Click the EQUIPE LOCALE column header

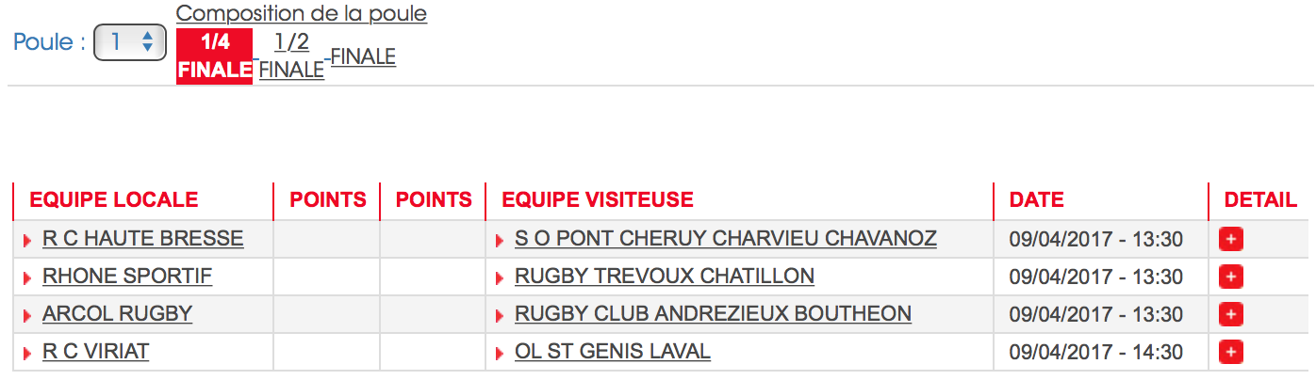(114, 199)
